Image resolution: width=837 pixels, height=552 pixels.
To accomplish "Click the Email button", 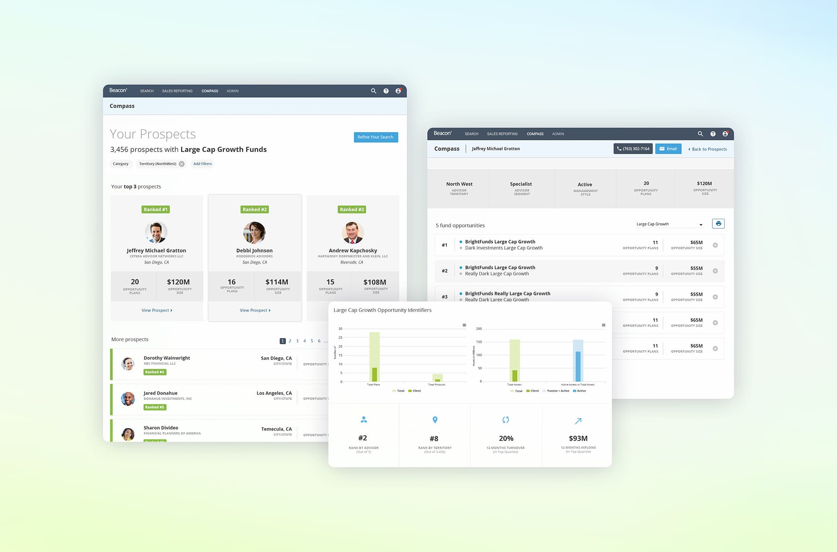I will pos(668,149).
